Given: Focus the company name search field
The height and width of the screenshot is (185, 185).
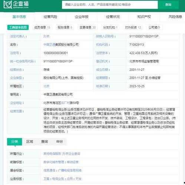Looking at the screenshot, I should point(110,5).
